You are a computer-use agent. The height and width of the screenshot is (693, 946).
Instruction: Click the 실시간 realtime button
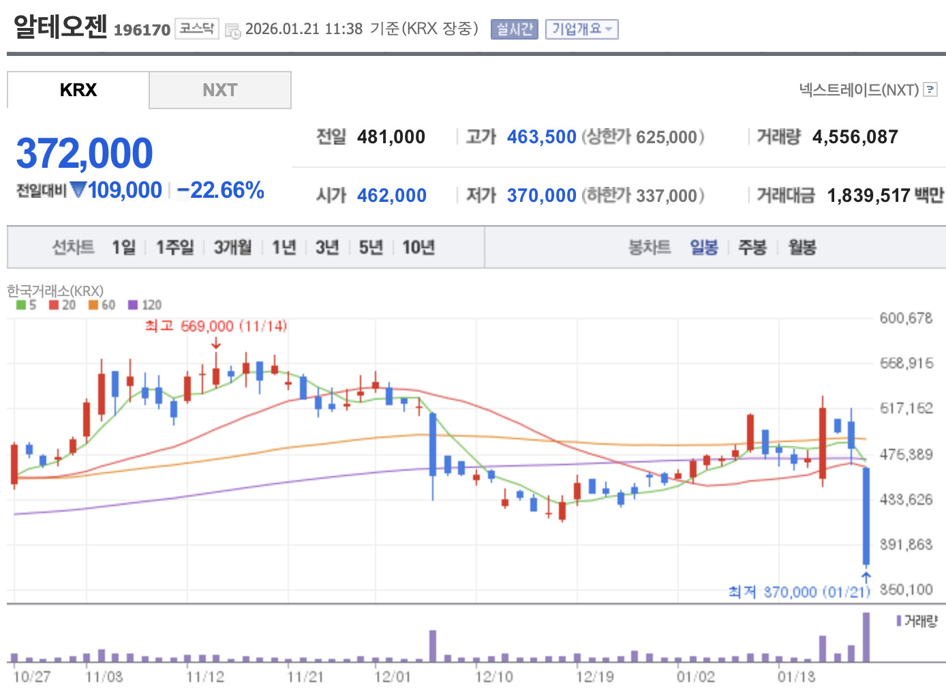coord(514,29)
